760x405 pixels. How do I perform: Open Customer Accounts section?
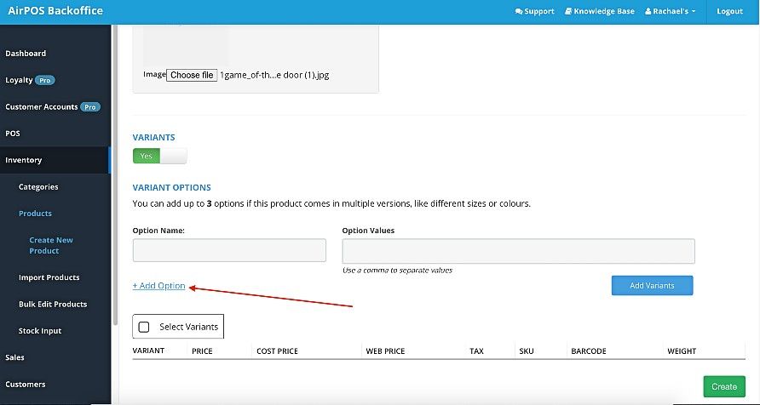coord(42,107)
